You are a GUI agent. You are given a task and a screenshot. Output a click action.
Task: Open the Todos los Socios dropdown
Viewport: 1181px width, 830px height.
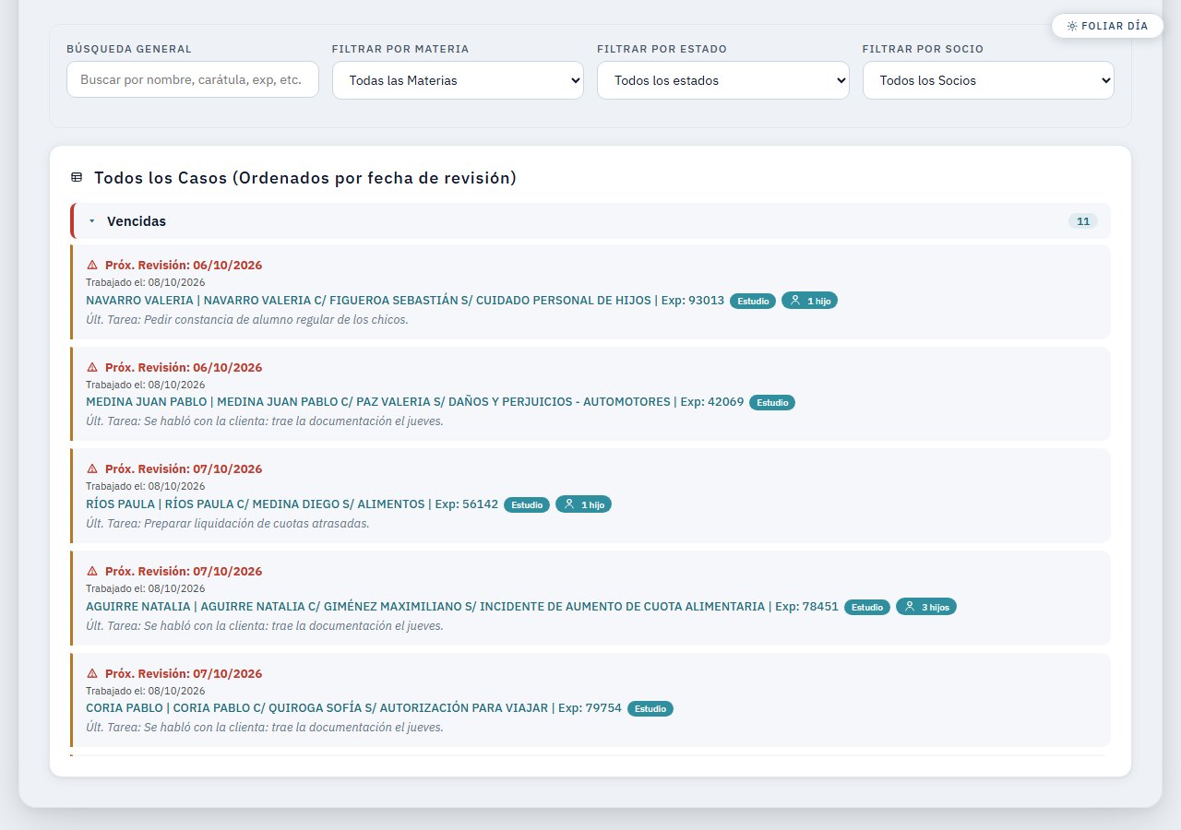pyautogui.click(x=988, y=80)
